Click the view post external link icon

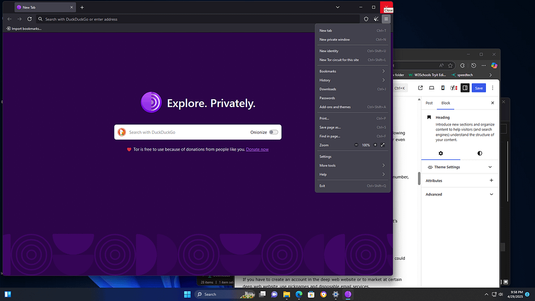(x=421, y=88)
